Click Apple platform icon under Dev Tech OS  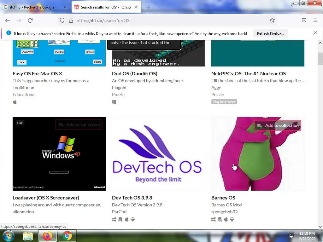pos(127,219)
